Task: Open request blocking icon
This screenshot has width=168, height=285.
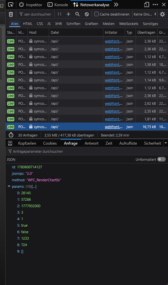Action: tap(87, 14)
